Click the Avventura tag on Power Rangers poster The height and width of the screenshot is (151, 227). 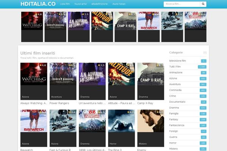pyautogui.click(x=56, y=97)
